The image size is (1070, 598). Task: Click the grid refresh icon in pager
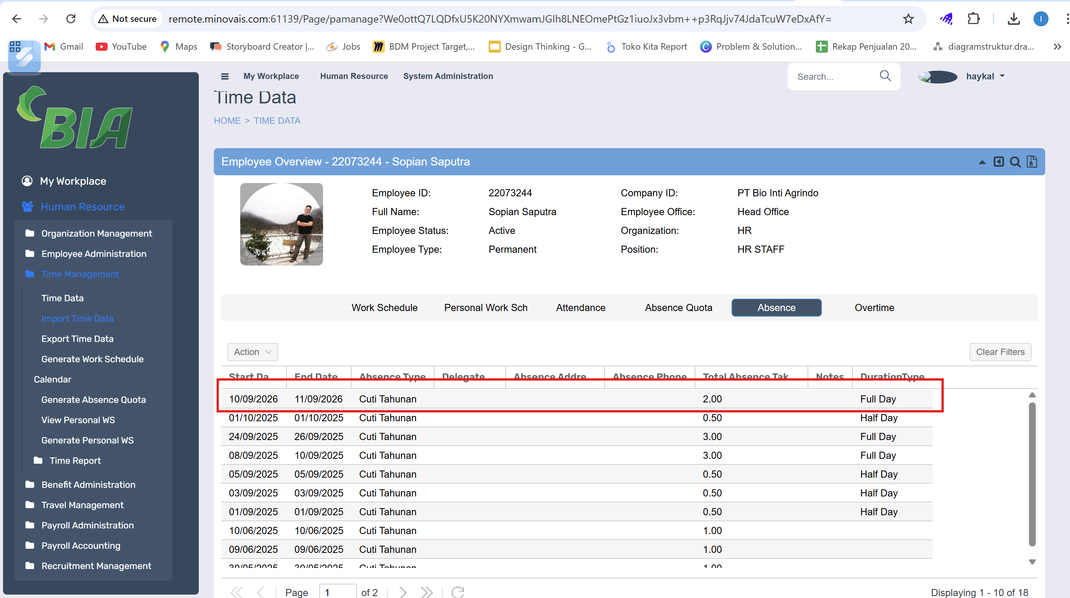458,592
